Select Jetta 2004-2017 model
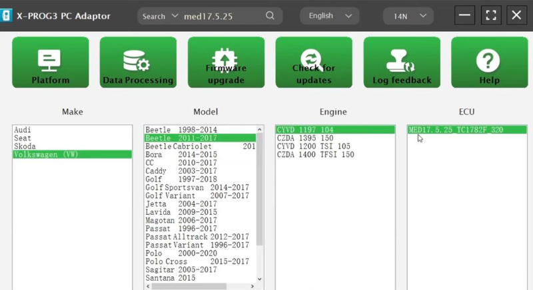Image resolution: width=533 pixels, height=290 pixels. (x=200, y=204)
